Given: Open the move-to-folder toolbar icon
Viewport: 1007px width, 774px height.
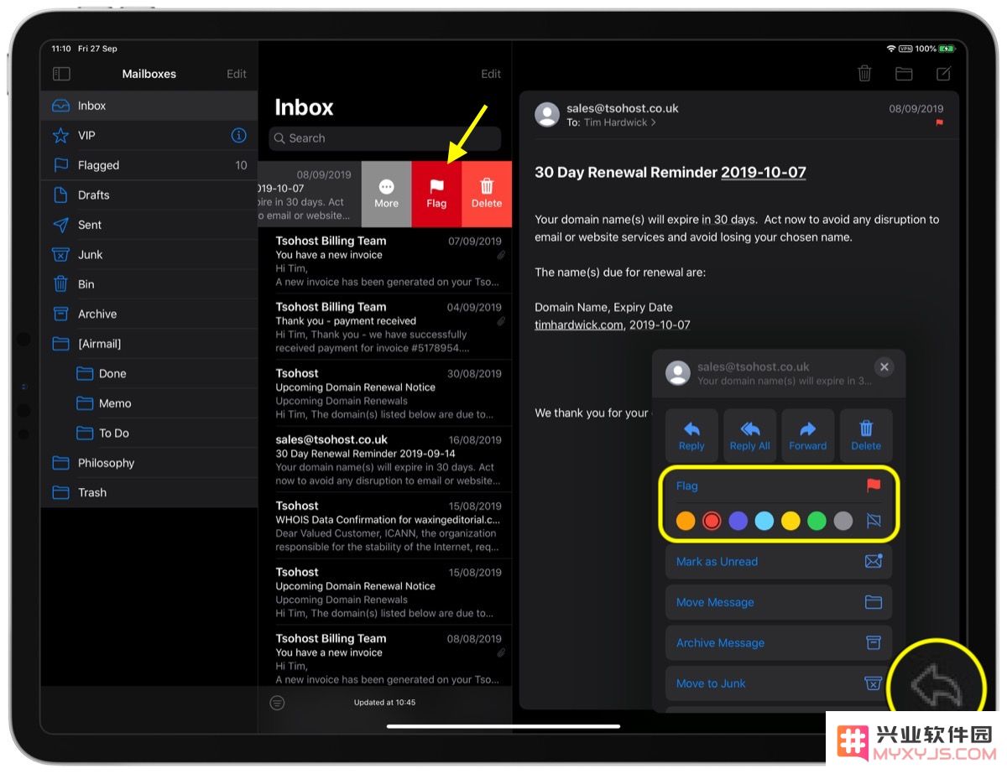Looking at the screenshot, I should [x=904, y=74].
